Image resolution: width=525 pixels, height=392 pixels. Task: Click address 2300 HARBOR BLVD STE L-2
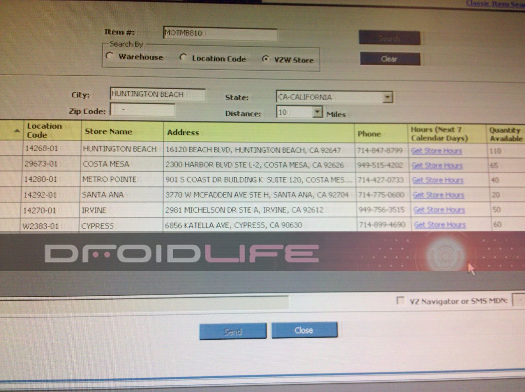(x=254, y=164)
